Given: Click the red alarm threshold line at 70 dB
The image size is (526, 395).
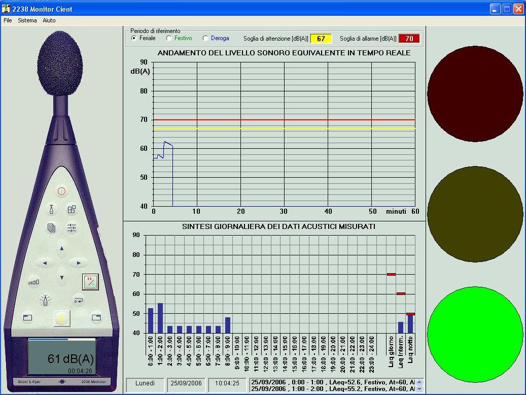Looking at the screenshot, I should click(x=284, y=120).
